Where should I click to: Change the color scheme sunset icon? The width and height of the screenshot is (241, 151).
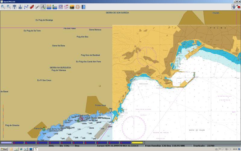[72, 7]
